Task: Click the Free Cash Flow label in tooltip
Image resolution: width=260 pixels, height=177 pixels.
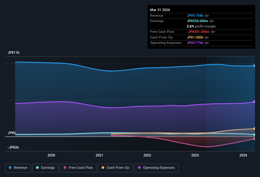Action: coord(162,32)
